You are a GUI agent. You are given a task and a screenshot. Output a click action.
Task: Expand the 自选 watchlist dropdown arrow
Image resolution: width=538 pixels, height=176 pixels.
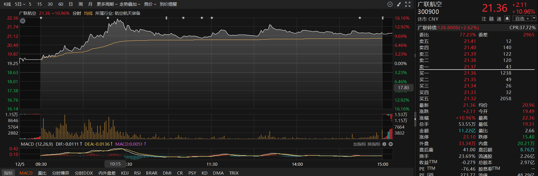tap(534, 18)
